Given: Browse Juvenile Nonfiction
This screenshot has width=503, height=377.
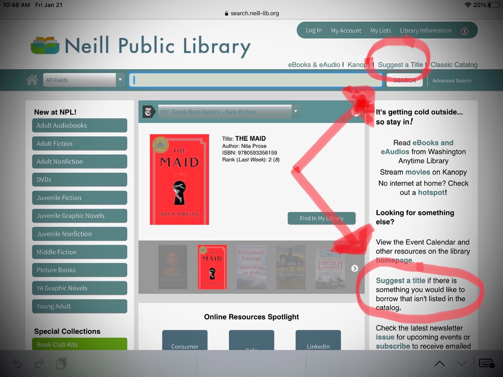Looking at the screenshot, I should point(79,234).
